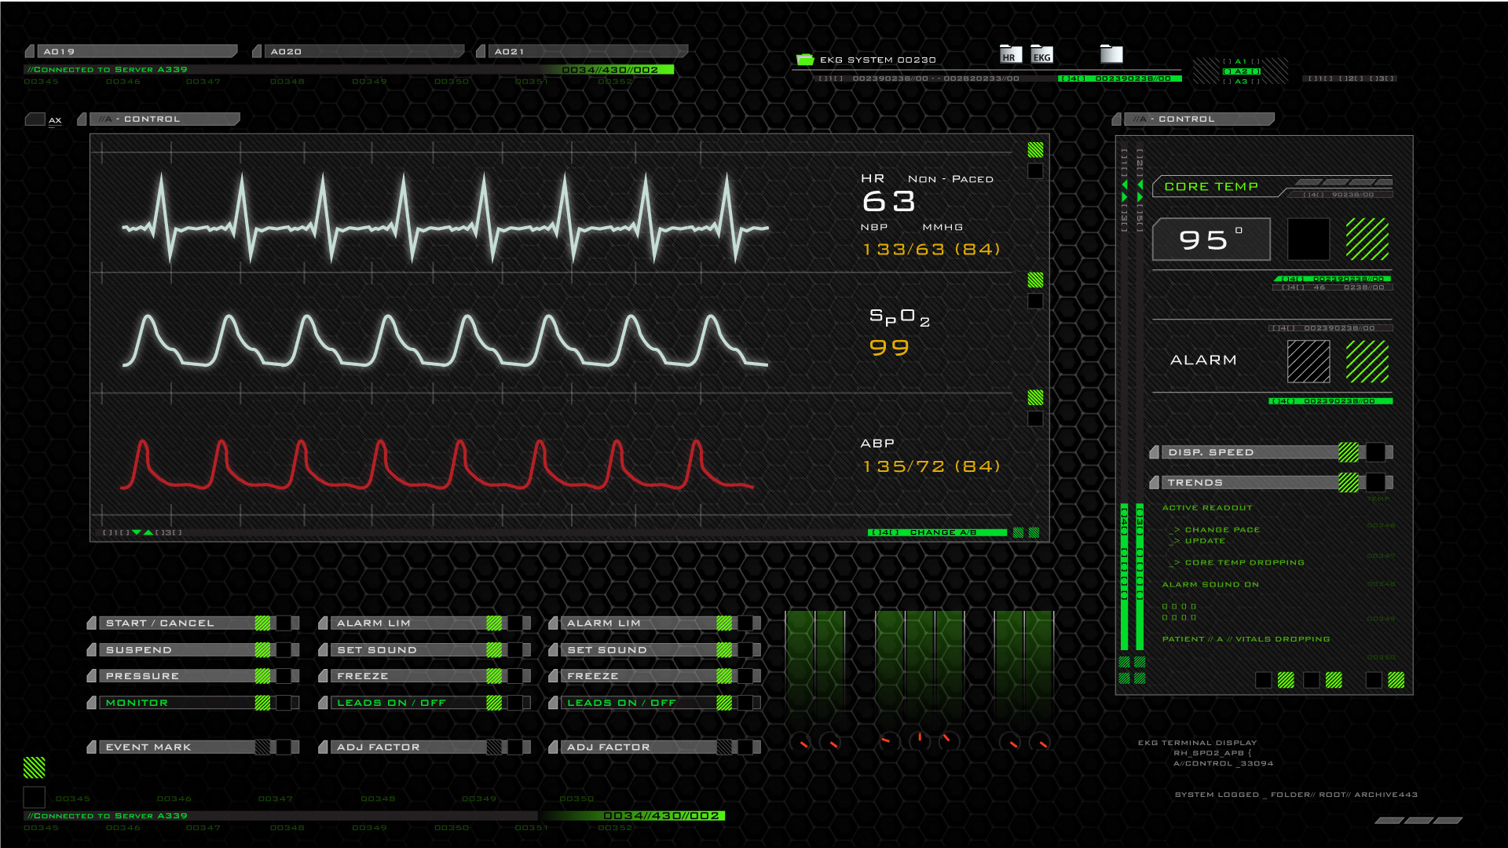Click the green hatched square beside Core Temp
Screen dimensions: 1508x848
[x=1367, y=239]
